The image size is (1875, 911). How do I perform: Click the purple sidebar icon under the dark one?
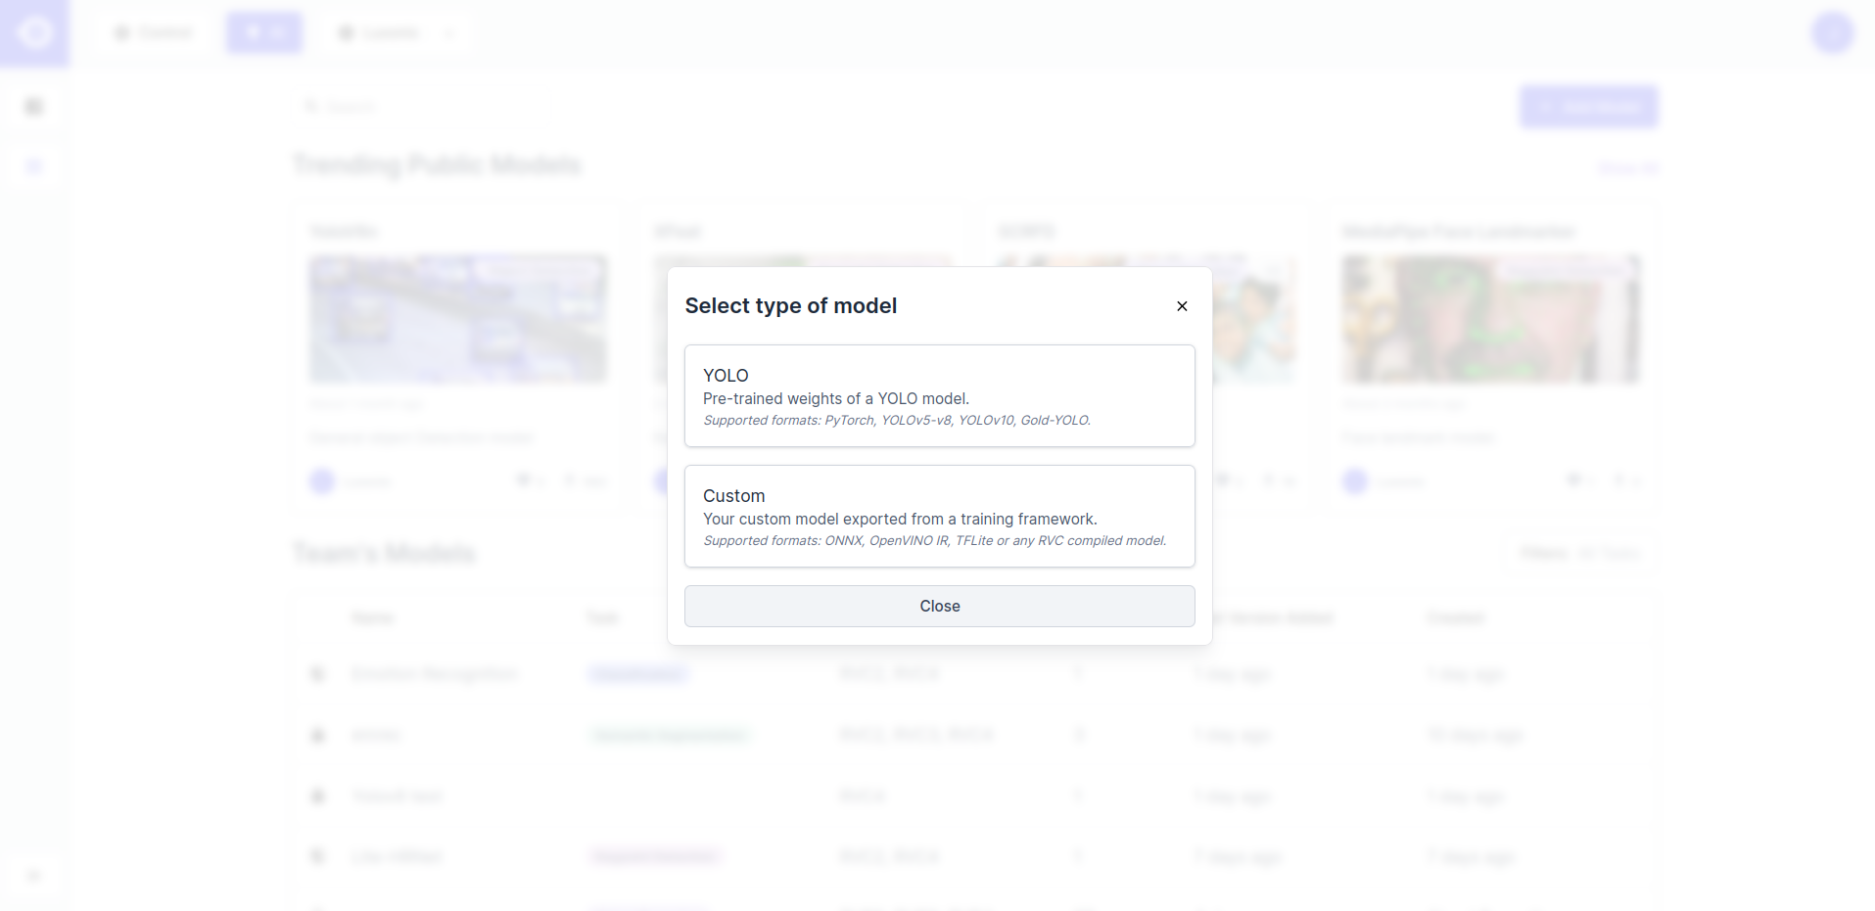click(34, 166)
